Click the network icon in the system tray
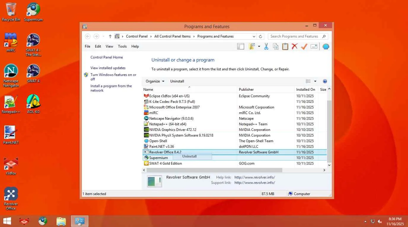This screenshot has width=408, height=227. (x=373, y=221)
